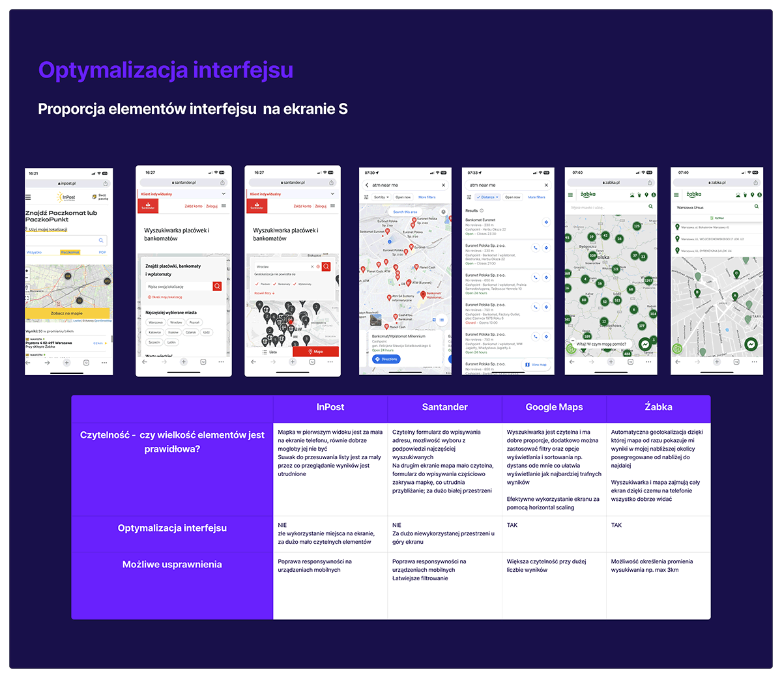Screen dimensions: 782x678
Task: Open the Messenger chat button on the Żabka Poland map screen
Action: [645, 344]
